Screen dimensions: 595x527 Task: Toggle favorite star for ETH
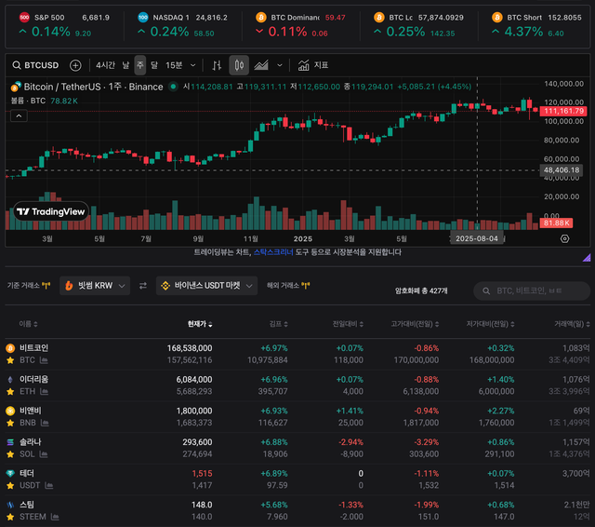[10, 392]
